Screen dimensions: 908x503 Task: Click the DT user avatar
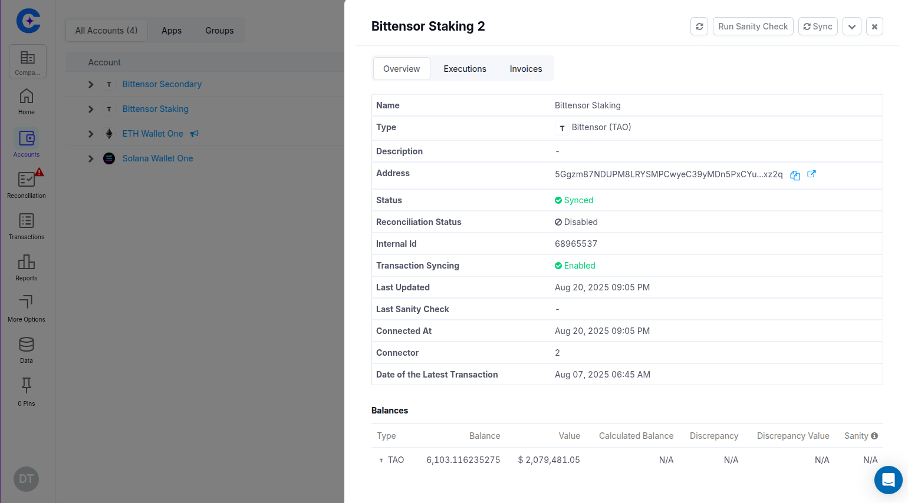(x=26, y=479)
